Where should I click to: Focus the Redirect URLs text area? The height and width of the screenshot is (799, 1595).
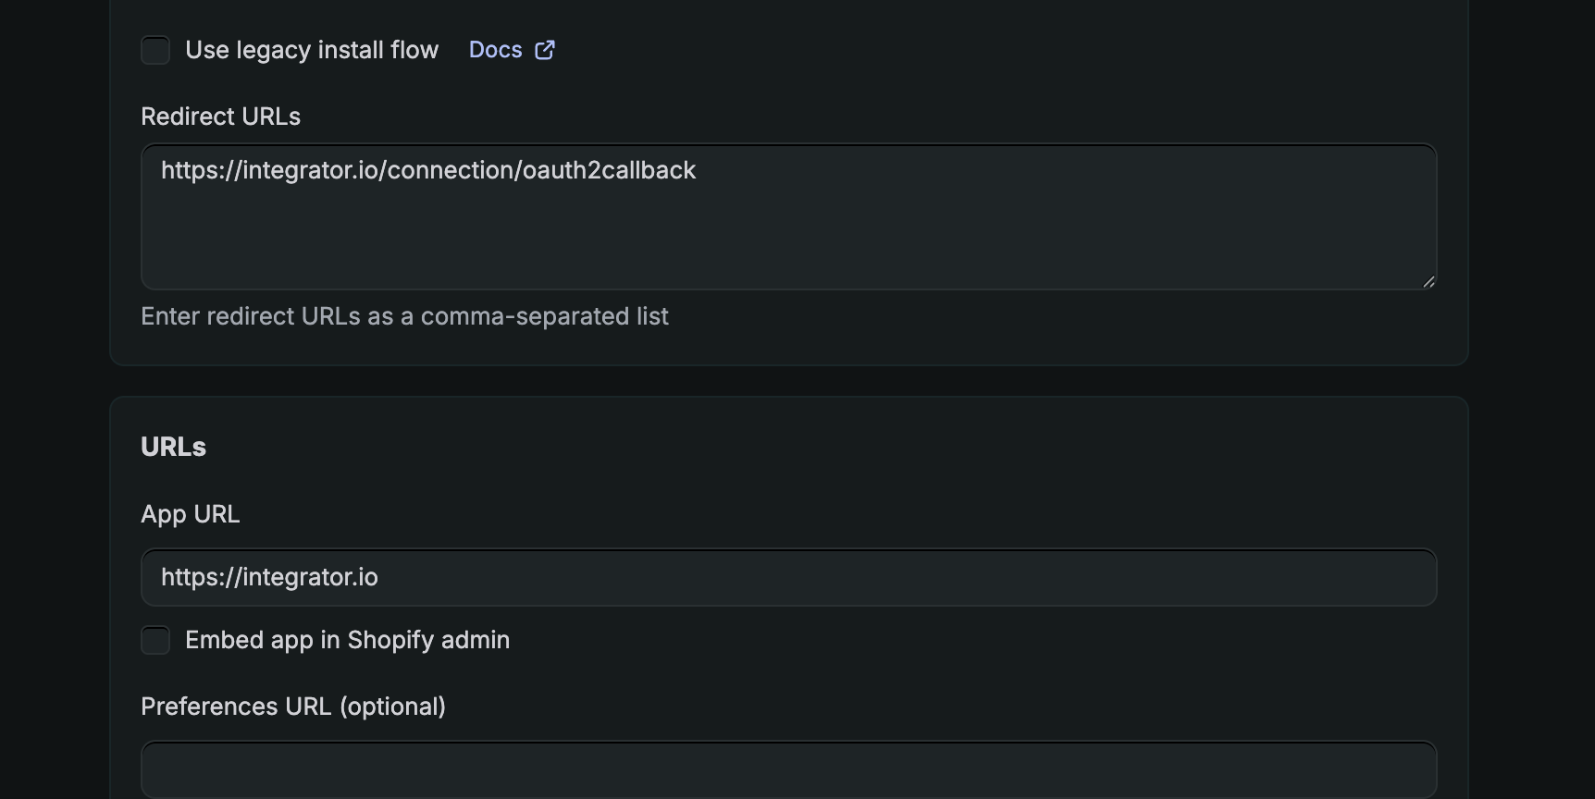(x=788, y=216)
